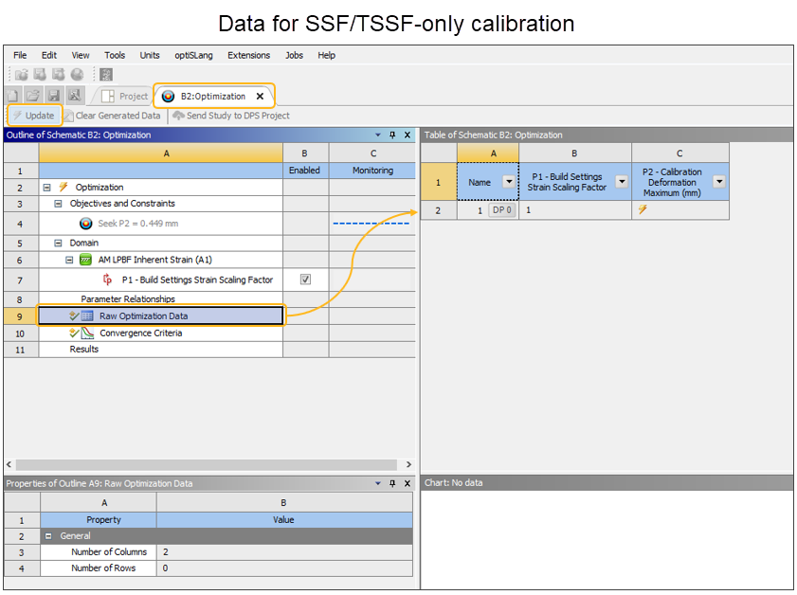Select P1 - Build Settings Strain Scaling Factor row
Viewport: 797px width, 595px height.
click(x=160, y=279)
